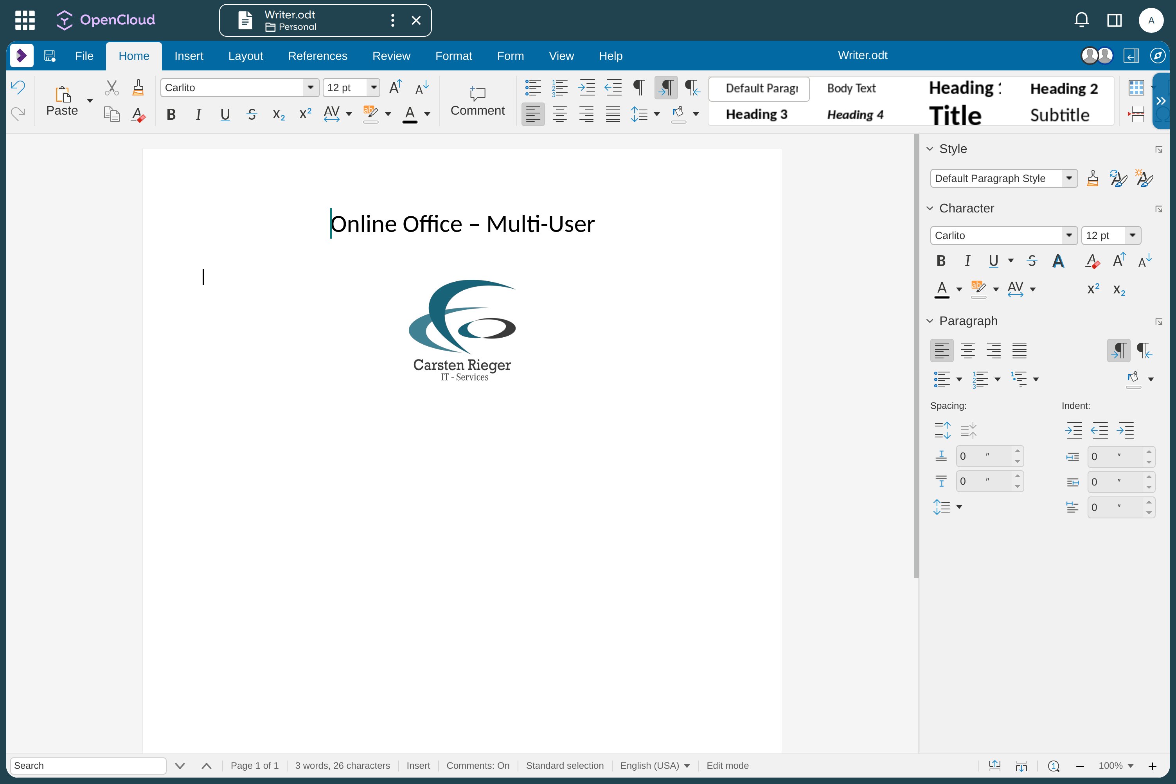The width and height of the screenshot is (1176, 784).
Task: Click New Style from Selection in the sidebar
Action: tap(1144, 178)
